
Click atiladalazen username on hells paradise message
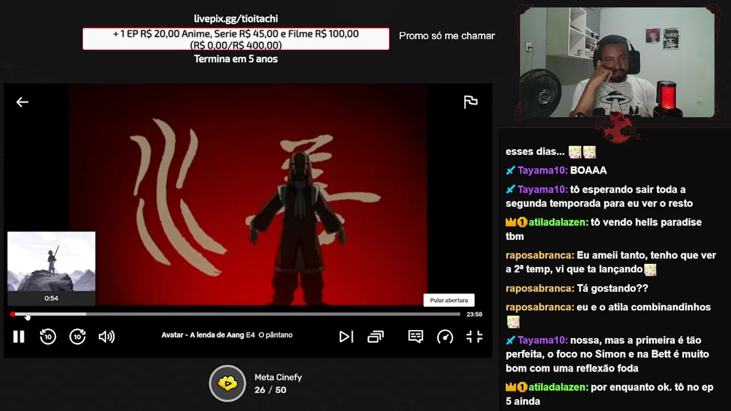[x=558, y=222]
